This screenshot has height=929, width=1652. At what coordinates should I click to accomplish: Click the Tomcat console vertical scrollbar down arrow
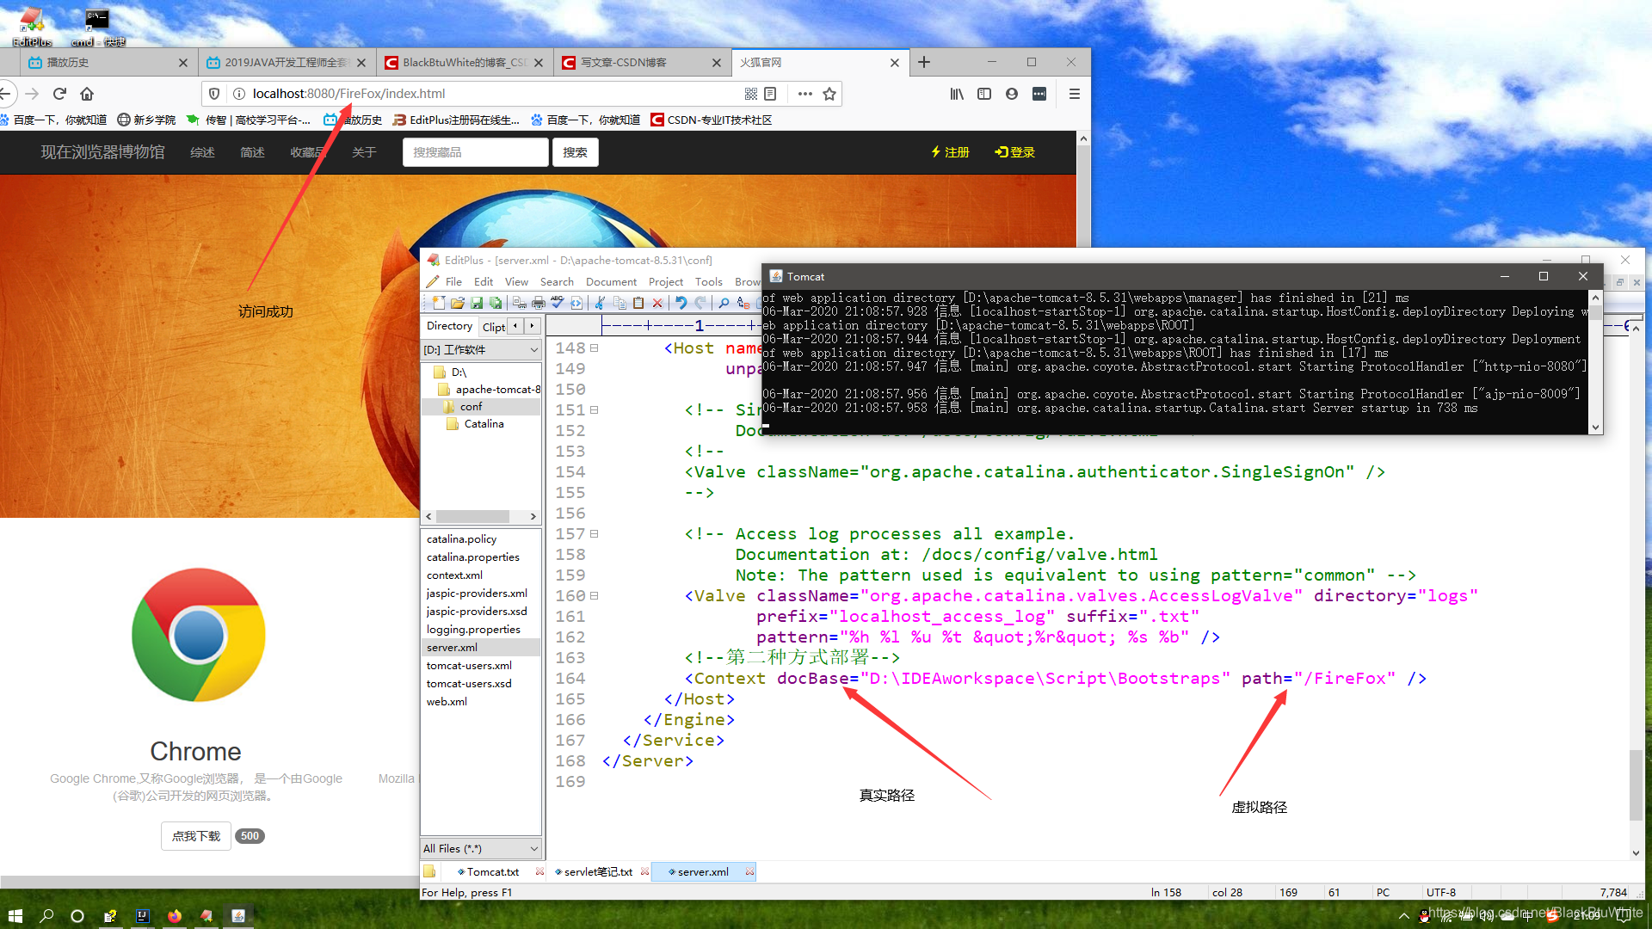pyautogui.click(x=1596, y=427)
